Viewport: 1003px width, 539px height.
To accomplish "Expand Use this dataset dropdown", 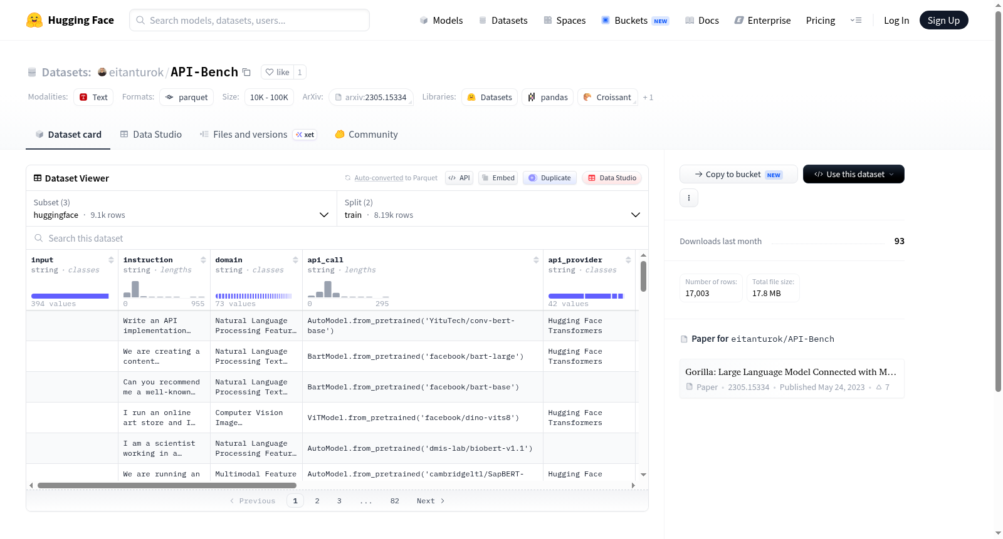I will (854, 174).
